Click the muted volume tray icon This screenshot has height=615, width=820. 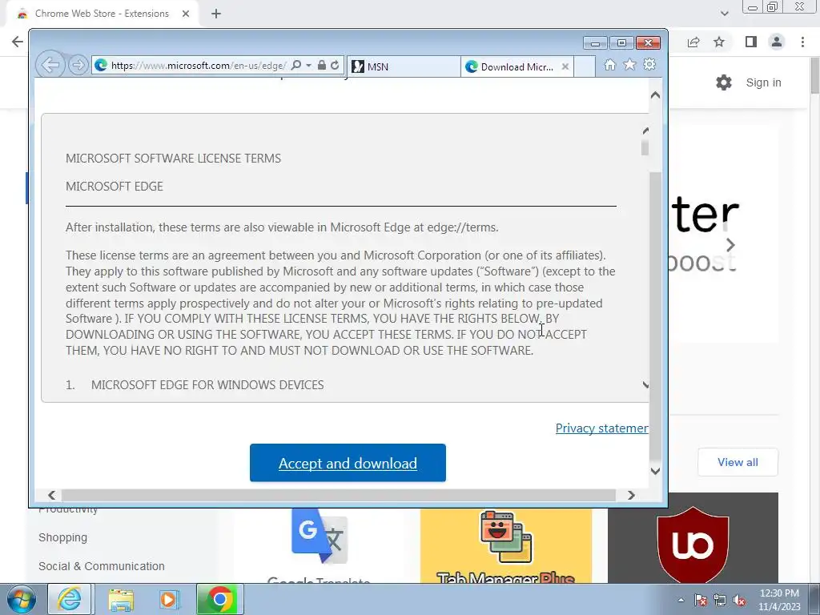point(739,601)
